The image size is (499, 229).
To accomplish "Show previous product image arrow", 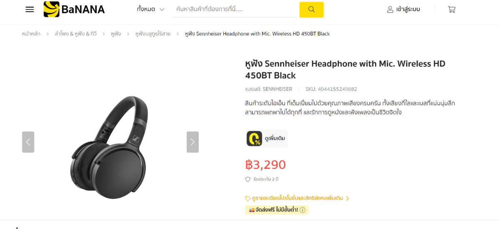I will 28,142.
